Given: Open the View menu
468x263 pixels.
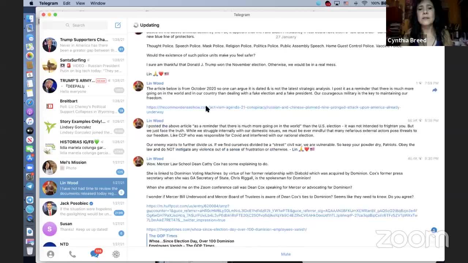Looking at the screenshot, I should (x=80, y=3).
